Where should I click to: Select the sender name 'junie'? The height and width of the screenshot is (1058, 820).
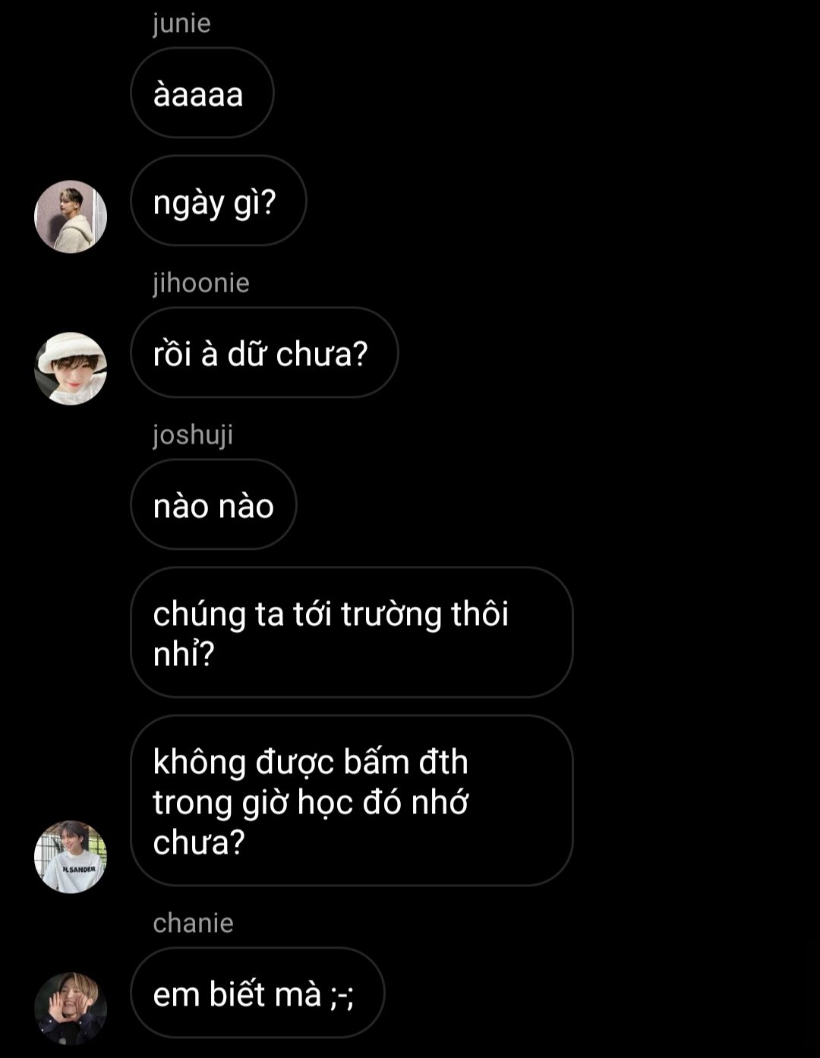(x=181, y=24)
